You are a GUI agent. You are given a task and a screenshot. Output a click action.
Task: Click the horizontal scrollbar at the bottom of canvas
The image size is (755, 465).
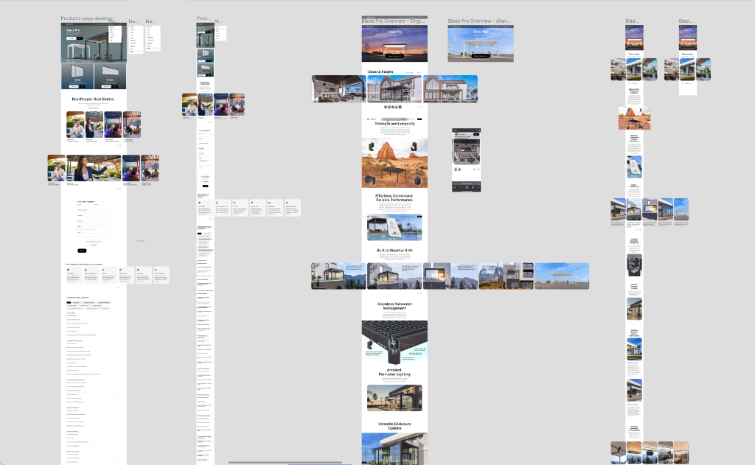(x=288, y=461)
